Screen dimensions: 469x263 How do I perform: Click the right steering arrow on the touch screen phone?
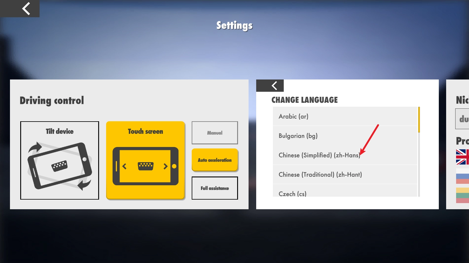point(165,166)
